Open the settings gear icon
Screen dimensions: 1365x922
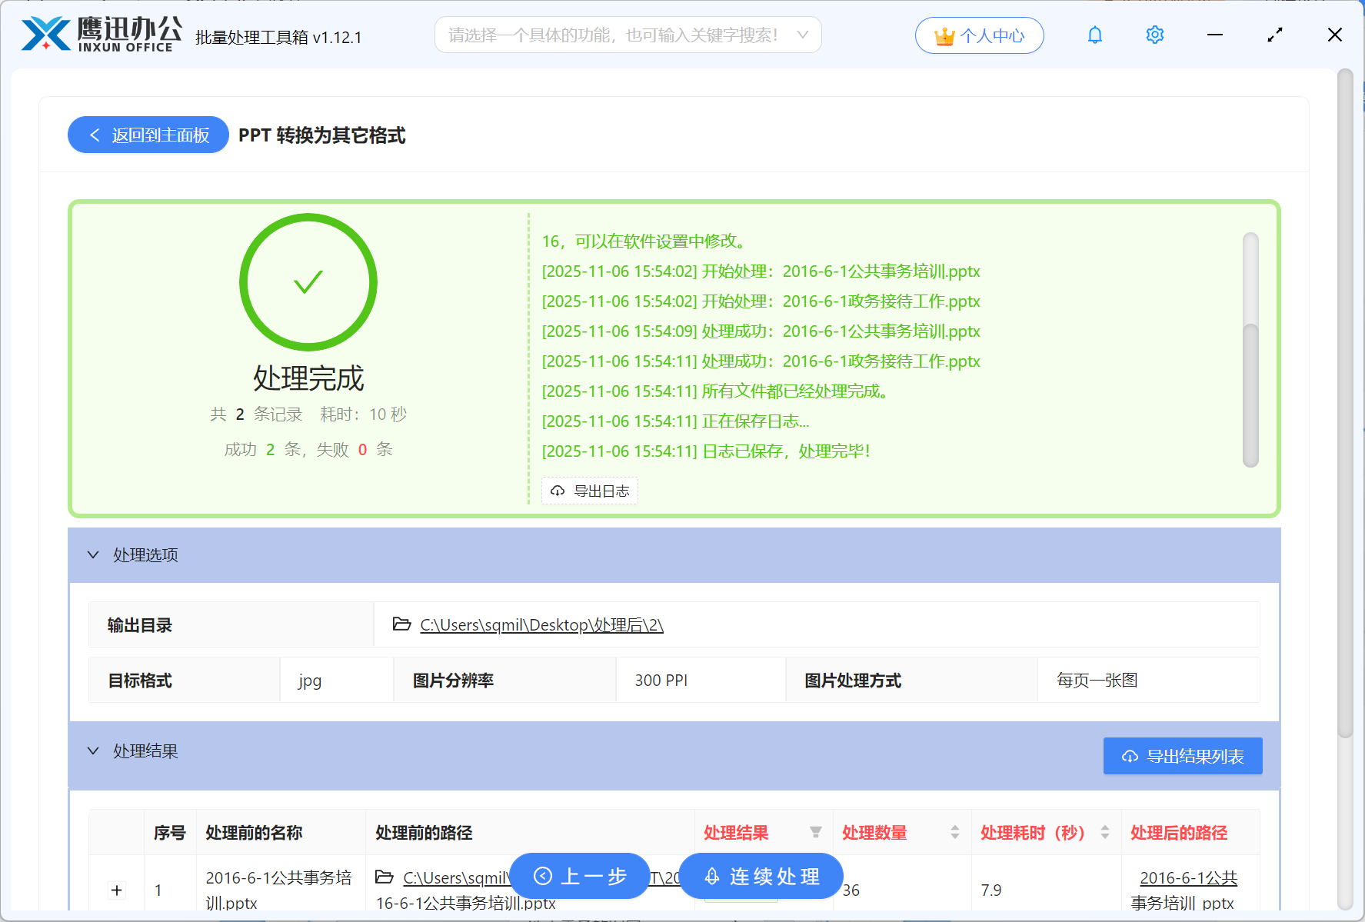1154,35
